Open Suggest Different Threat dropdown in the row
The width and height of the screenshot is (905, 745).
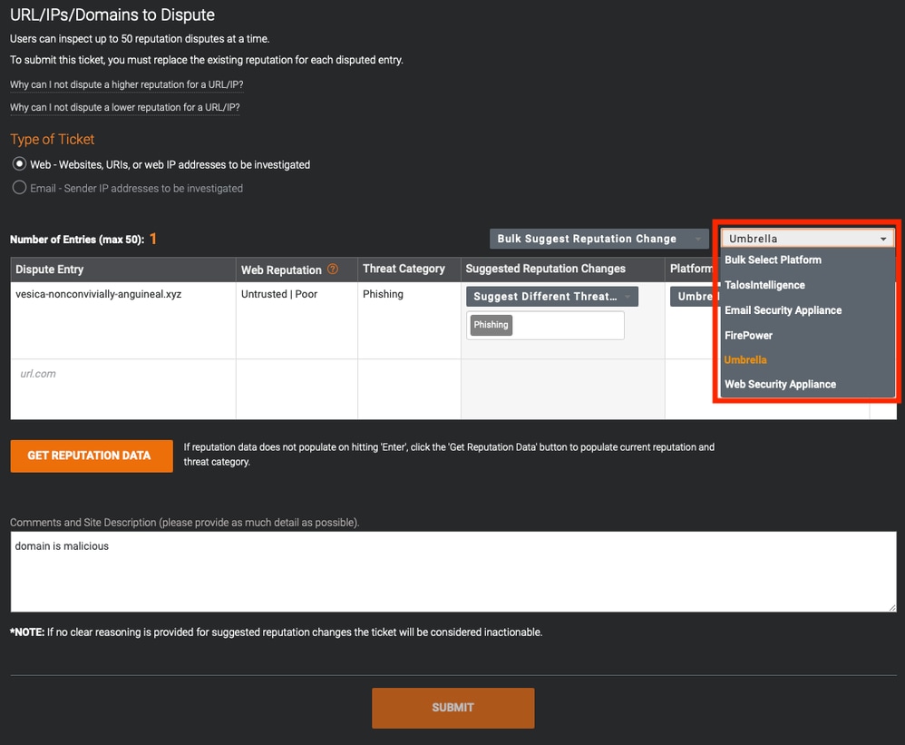[x=551, y=296]
